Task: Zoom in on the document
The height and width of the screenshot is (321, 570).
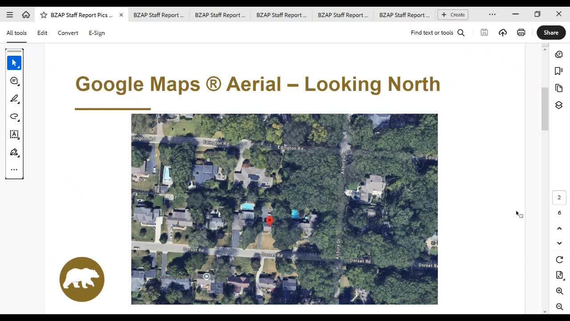Action: pyautogui.click(x=559, y=291)
